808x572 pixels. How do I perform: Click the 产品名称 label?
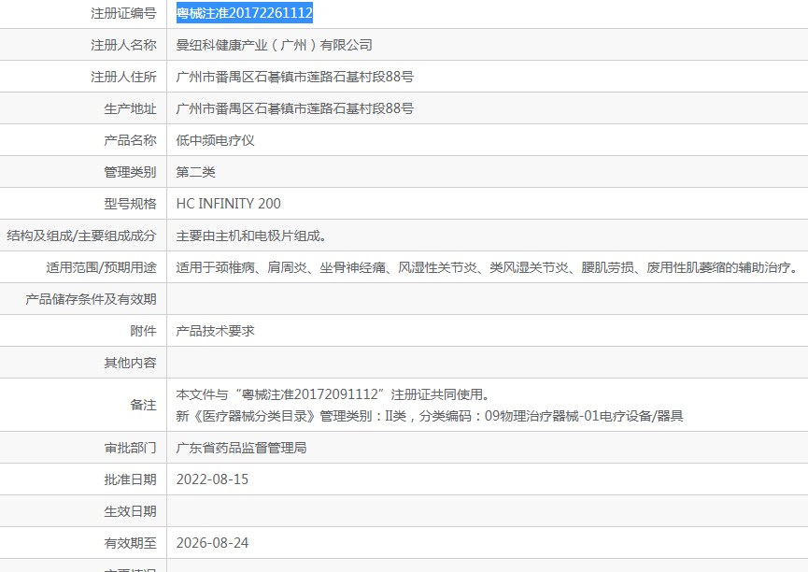point(131,140)
